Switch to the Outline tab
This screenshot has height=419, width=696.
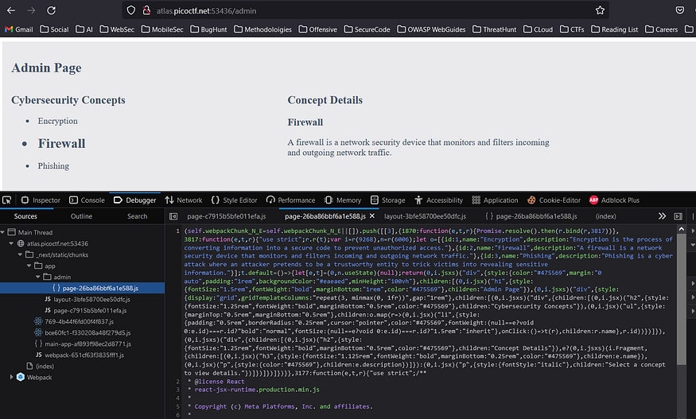[81, 216]
